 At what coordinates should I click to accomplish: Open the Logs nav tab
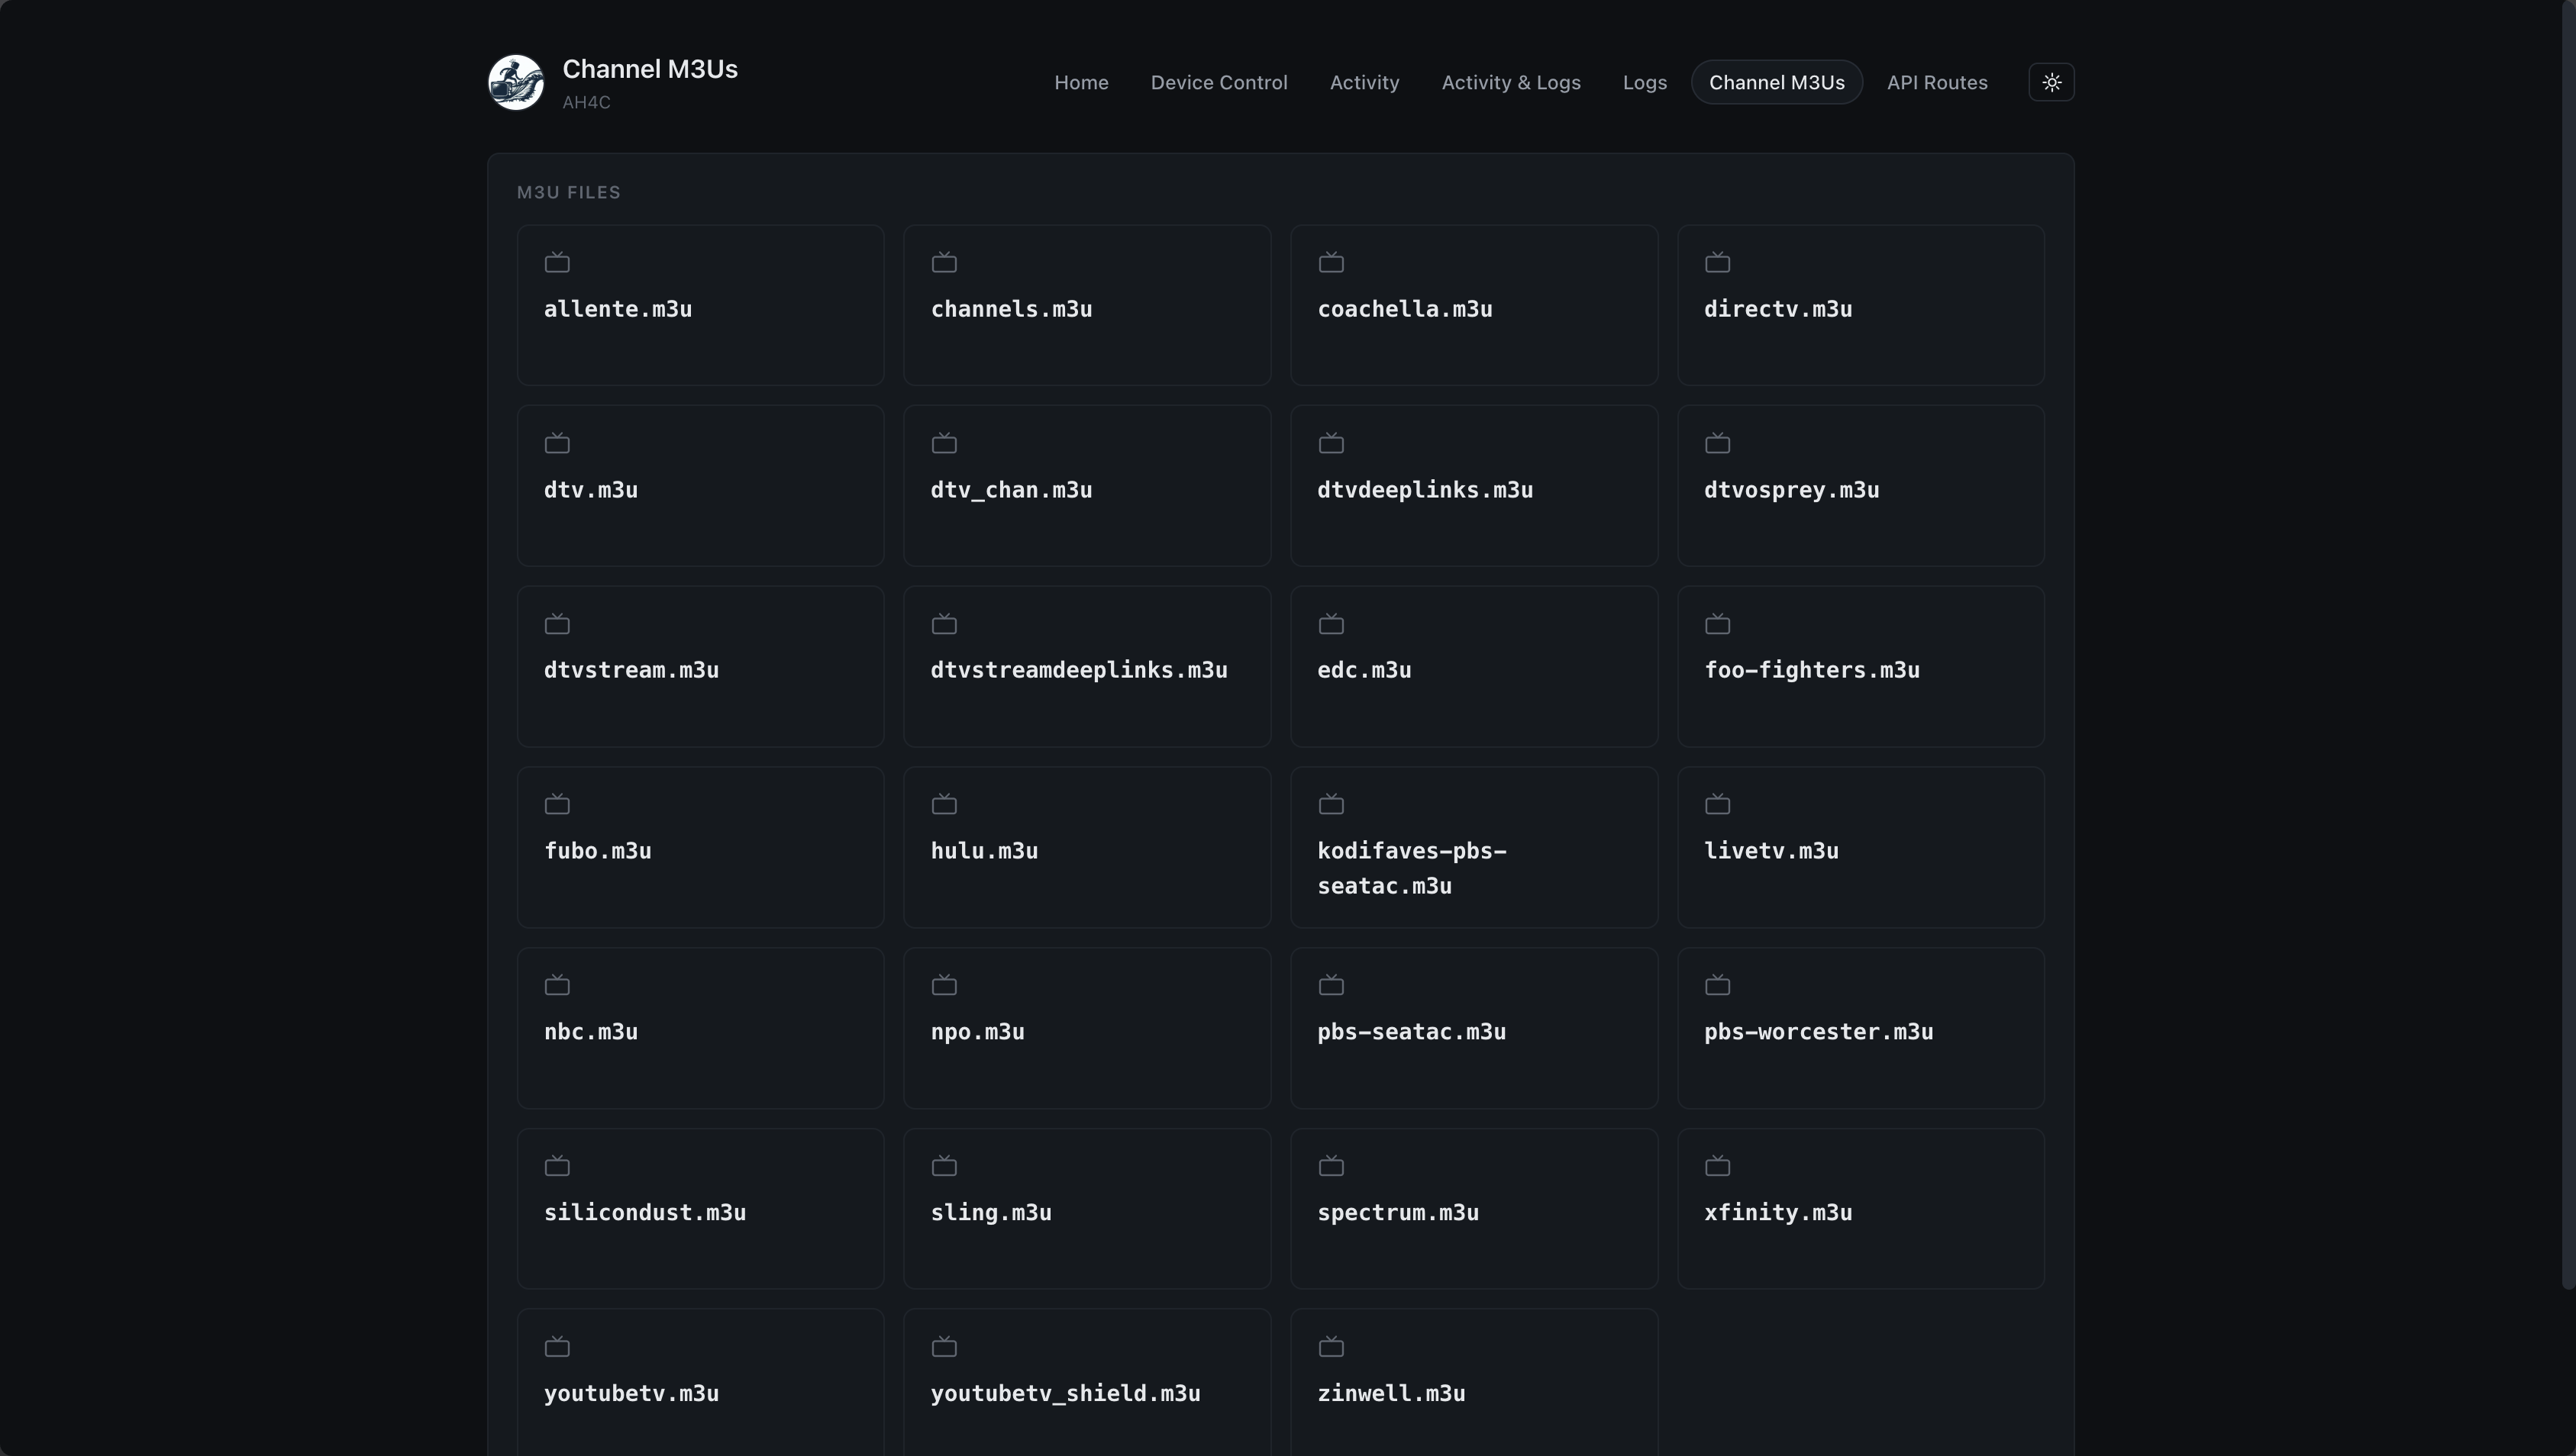click(x=1645, y=82)
